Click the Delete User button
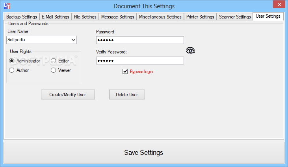This screenshot has width=288, height=167. (x=127, y=94)
